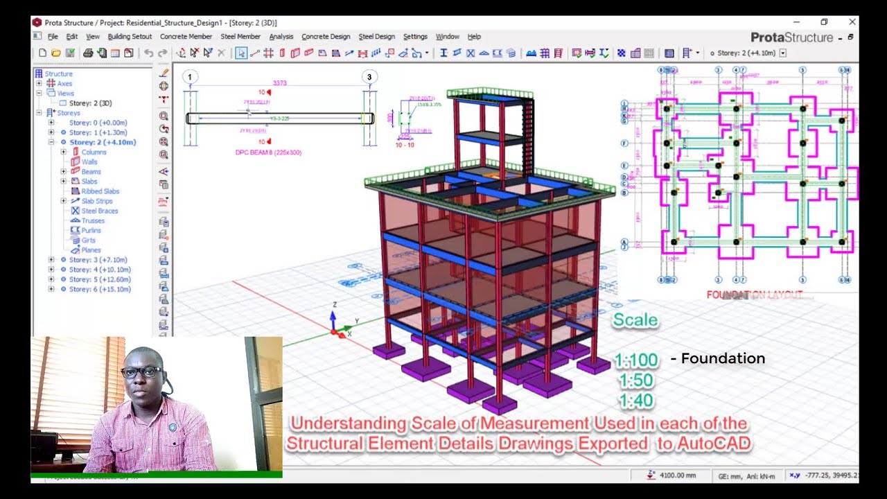
Task: Click the Redo arrow icon
Action: (x=163, y=53)
